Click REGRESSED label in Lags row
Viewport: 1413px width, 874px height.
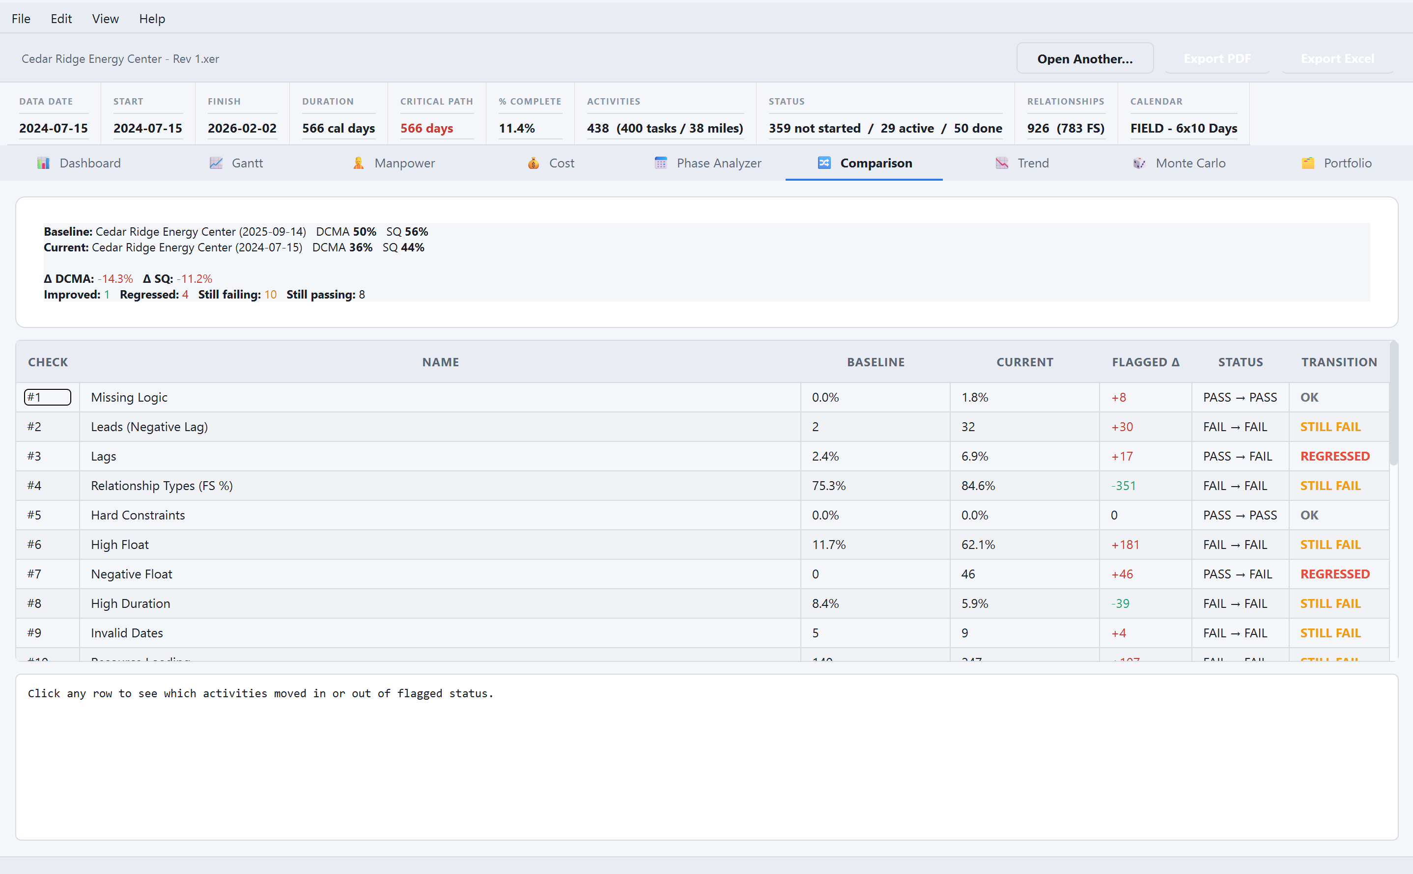[1335, 456]
